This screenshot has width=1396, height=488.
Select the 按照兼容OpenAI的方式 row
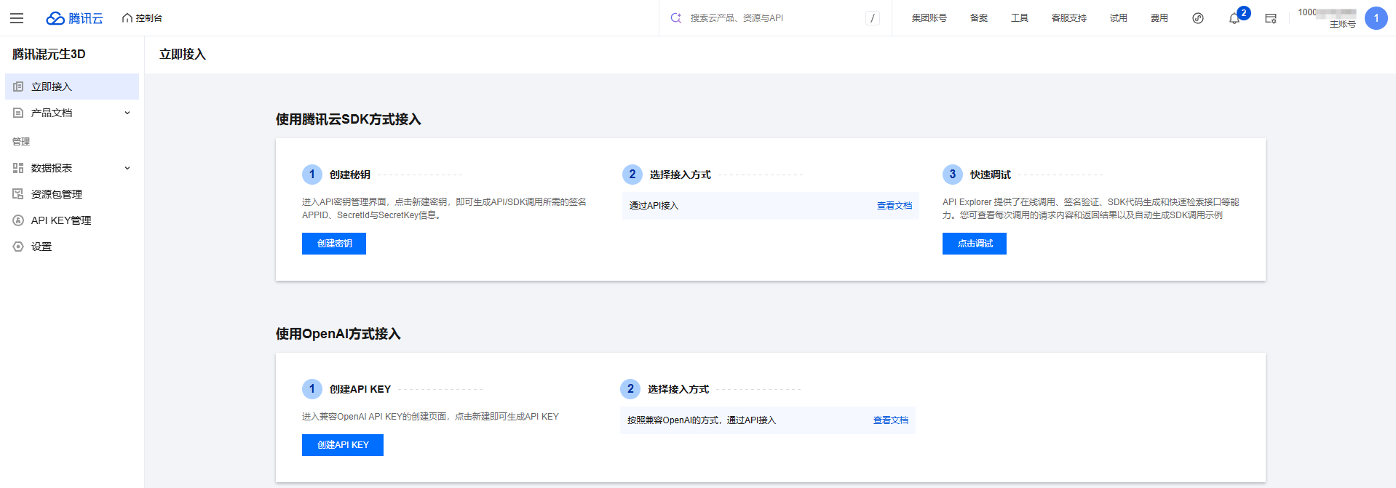pyautogui.click(x=768, y=420)
